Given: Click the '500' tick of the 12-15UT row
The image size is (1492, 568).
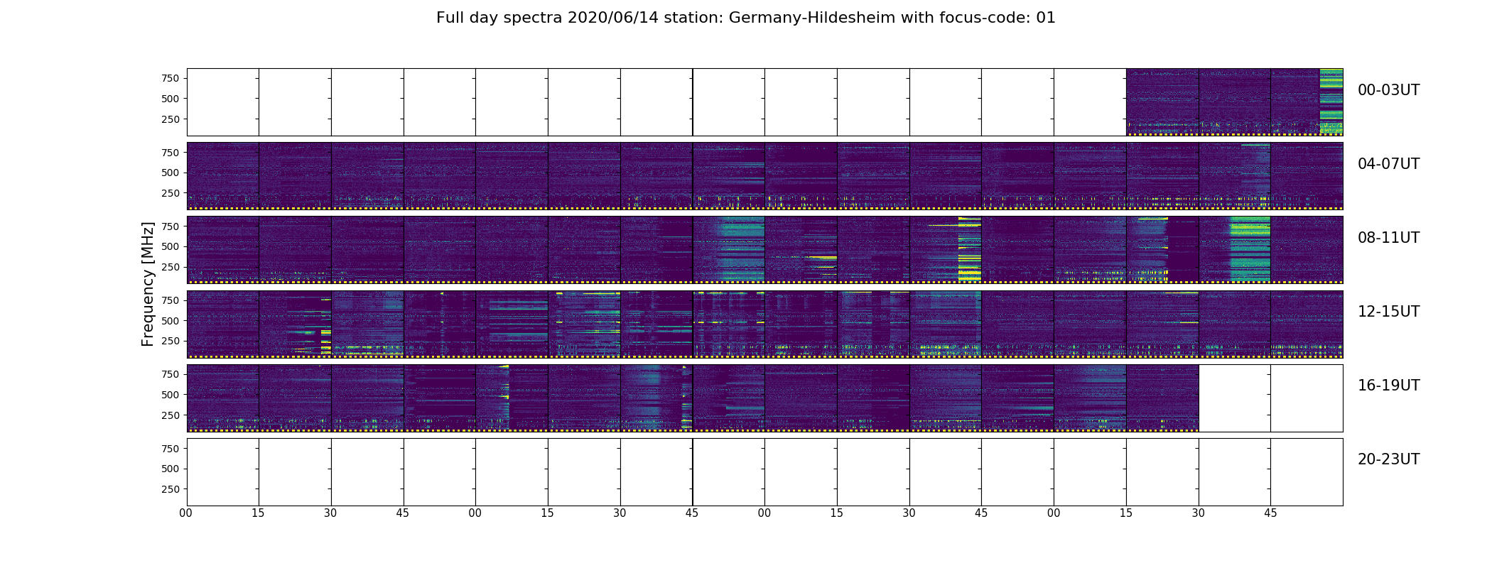Looking at the screenshot, I should 170,321.
